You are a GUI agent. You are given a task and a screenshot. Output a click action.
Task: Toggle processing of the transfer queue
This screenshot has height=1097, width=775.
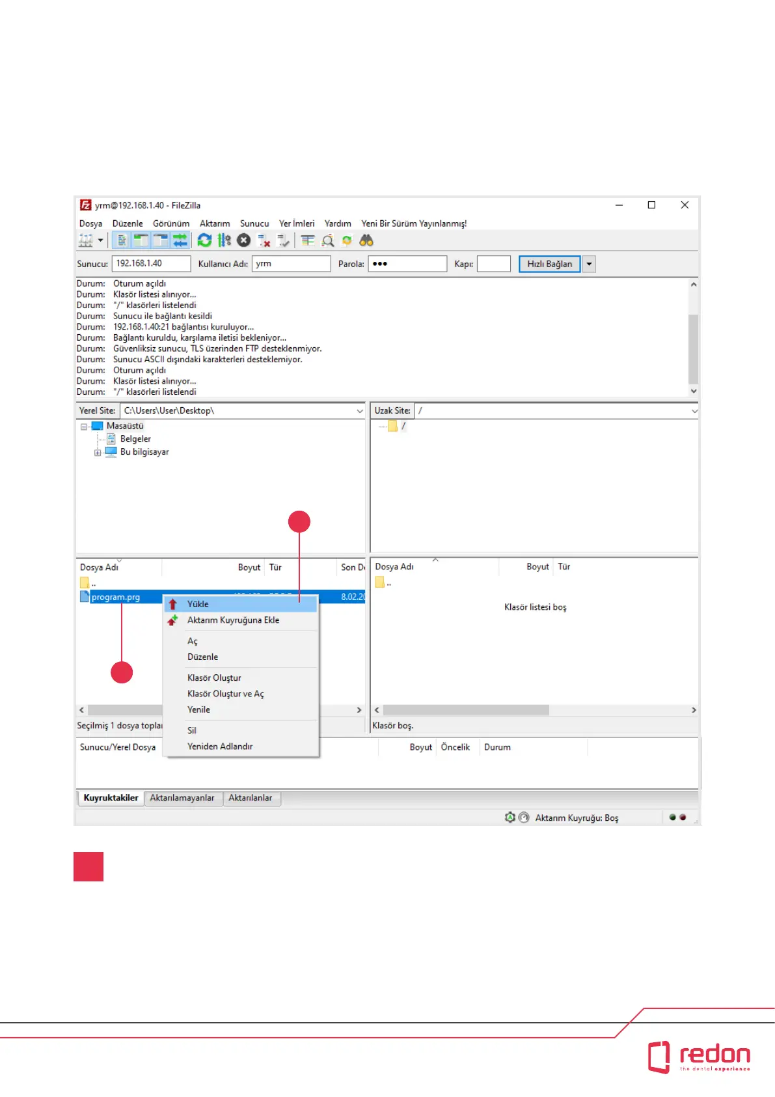(224, 240)
